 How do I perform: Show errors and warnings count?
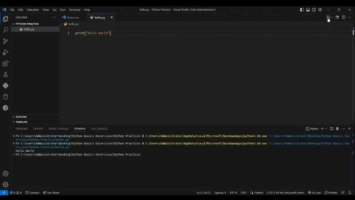16,193
